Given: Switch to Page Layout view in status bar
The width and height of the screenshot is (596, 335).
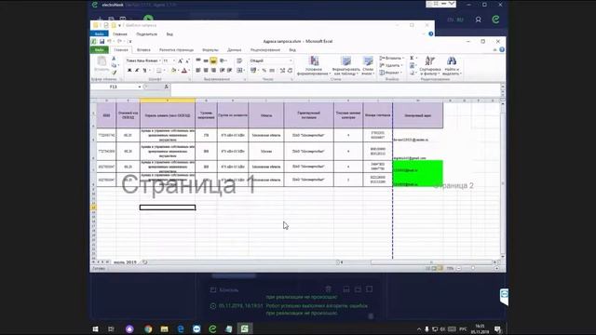Looking at the screenshot, I should point(434,269).
